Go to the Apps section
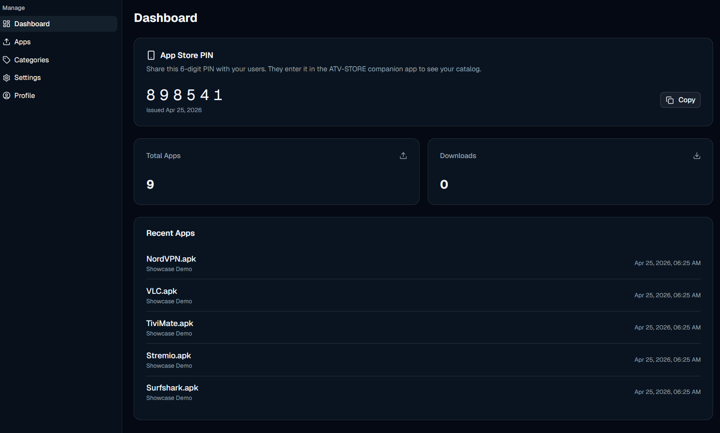 tap(58, 42)
